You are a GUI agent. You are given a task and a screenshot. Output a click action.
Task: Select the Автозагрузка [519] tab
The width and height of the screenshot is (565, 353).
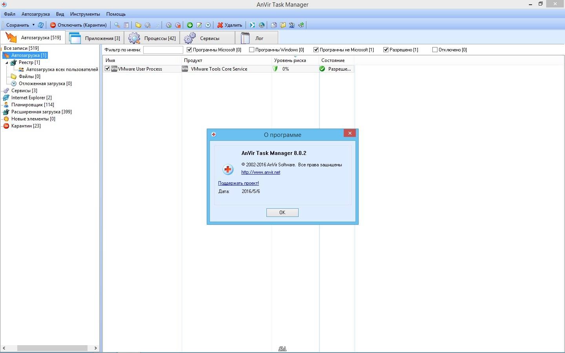point(33,38)
